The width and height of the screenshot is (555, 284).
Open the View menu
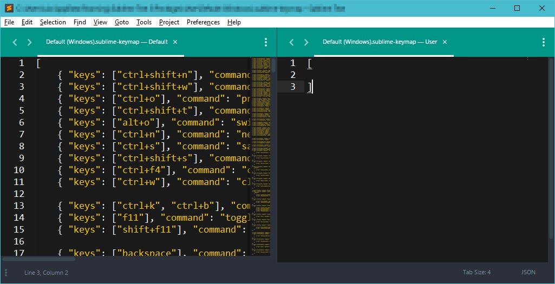coord(100,22)
